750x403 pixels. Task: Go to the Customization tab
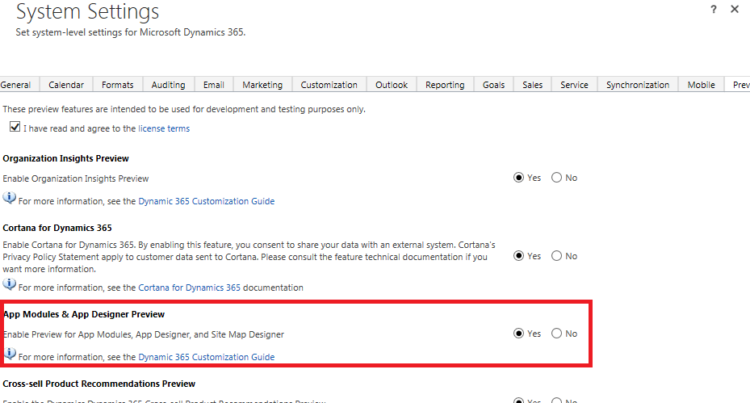click(329, 85)
